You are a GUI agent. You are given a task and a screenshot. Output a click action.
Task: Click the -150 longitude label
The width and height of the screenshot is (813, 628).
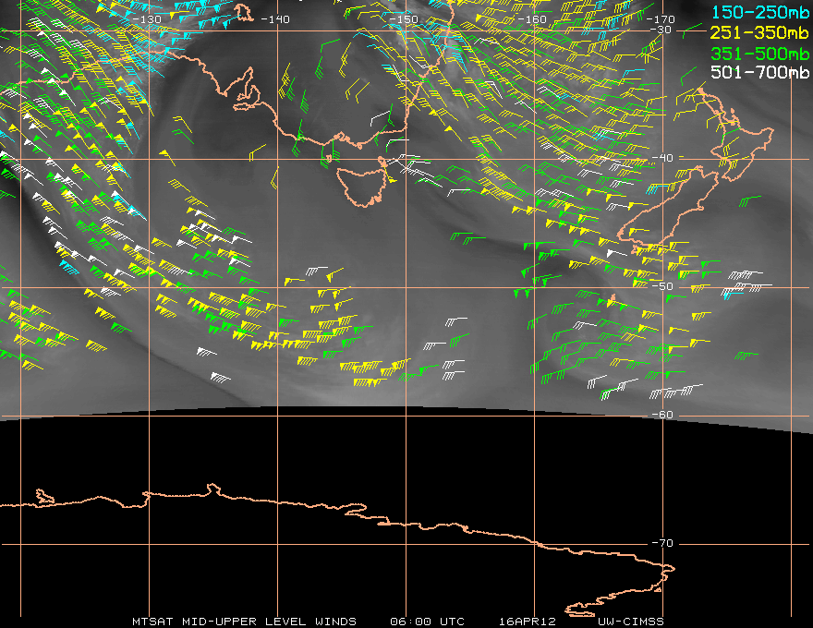(404, 19)
